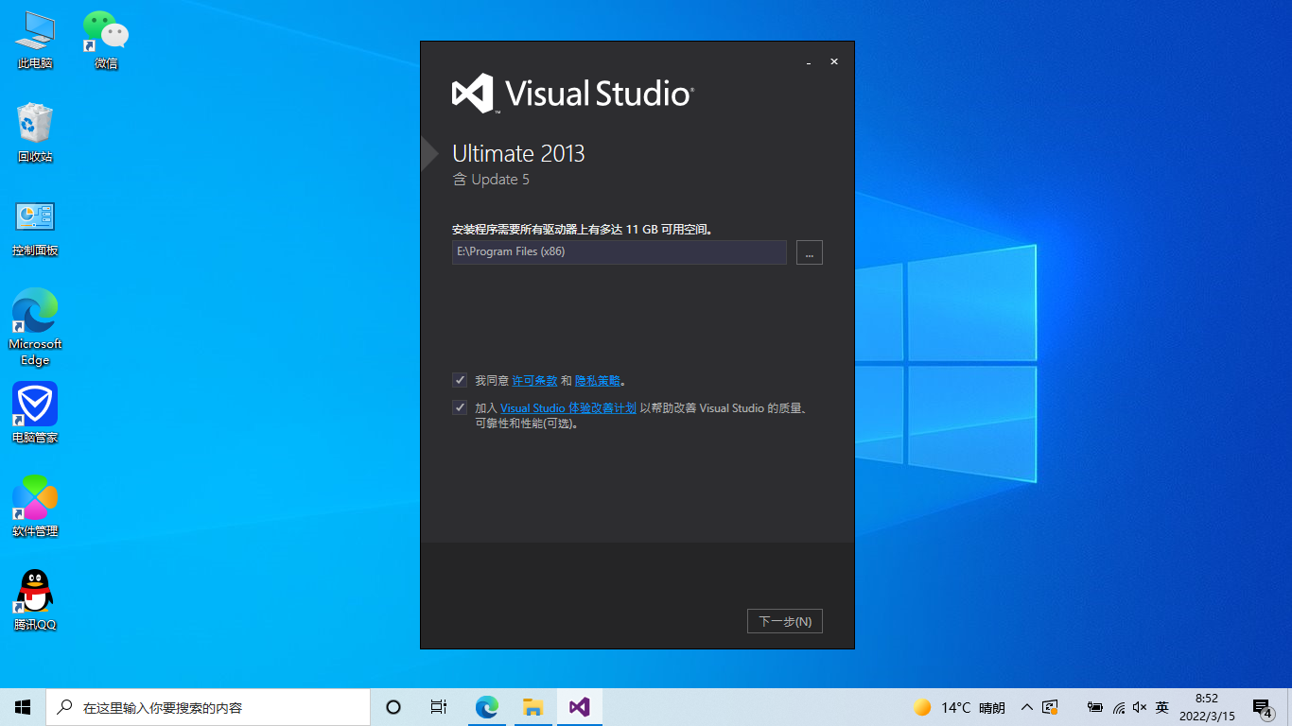Screen dimensions: 1292x726
Task: Open the clock showing 8:52
Action: [1207, 707]
